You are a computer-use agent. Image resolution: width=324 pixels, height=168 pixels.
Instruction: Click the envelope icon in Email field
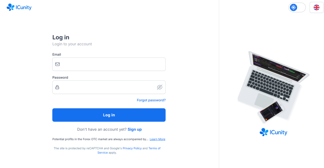pyautogui.click(x=57, y=64)
